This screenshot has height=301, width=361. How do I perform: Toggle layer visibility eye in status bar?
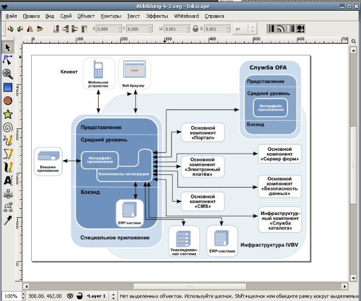(x=70, y=295)
